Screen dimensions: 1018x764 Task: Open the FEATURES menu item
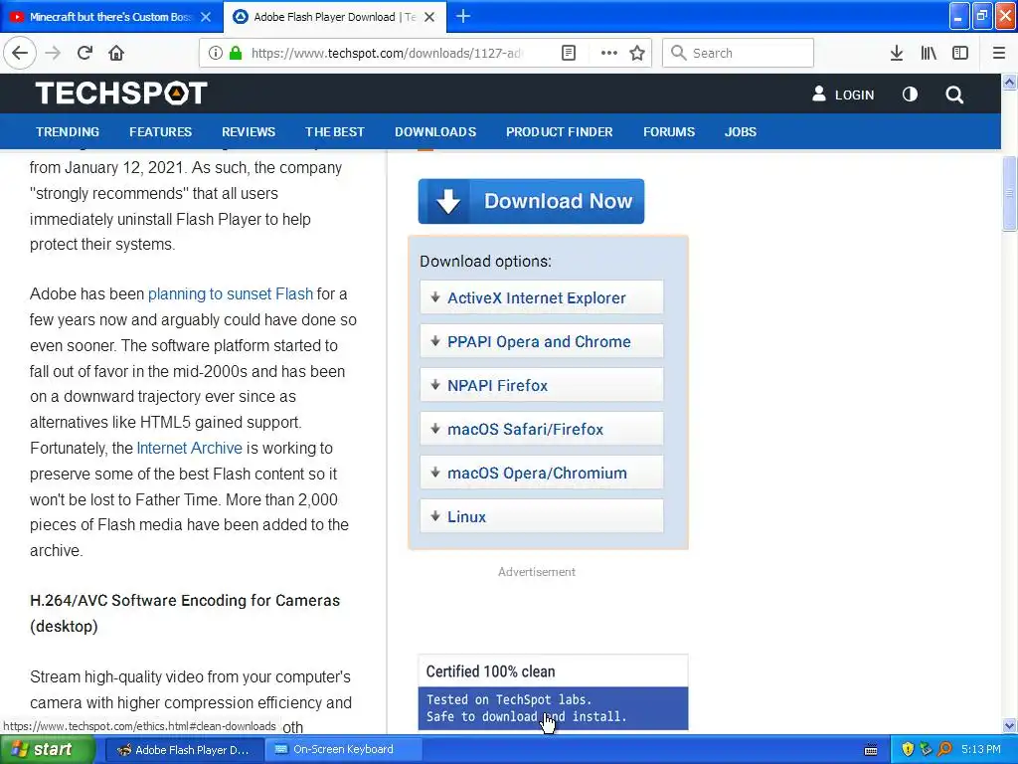pos(160,132)
